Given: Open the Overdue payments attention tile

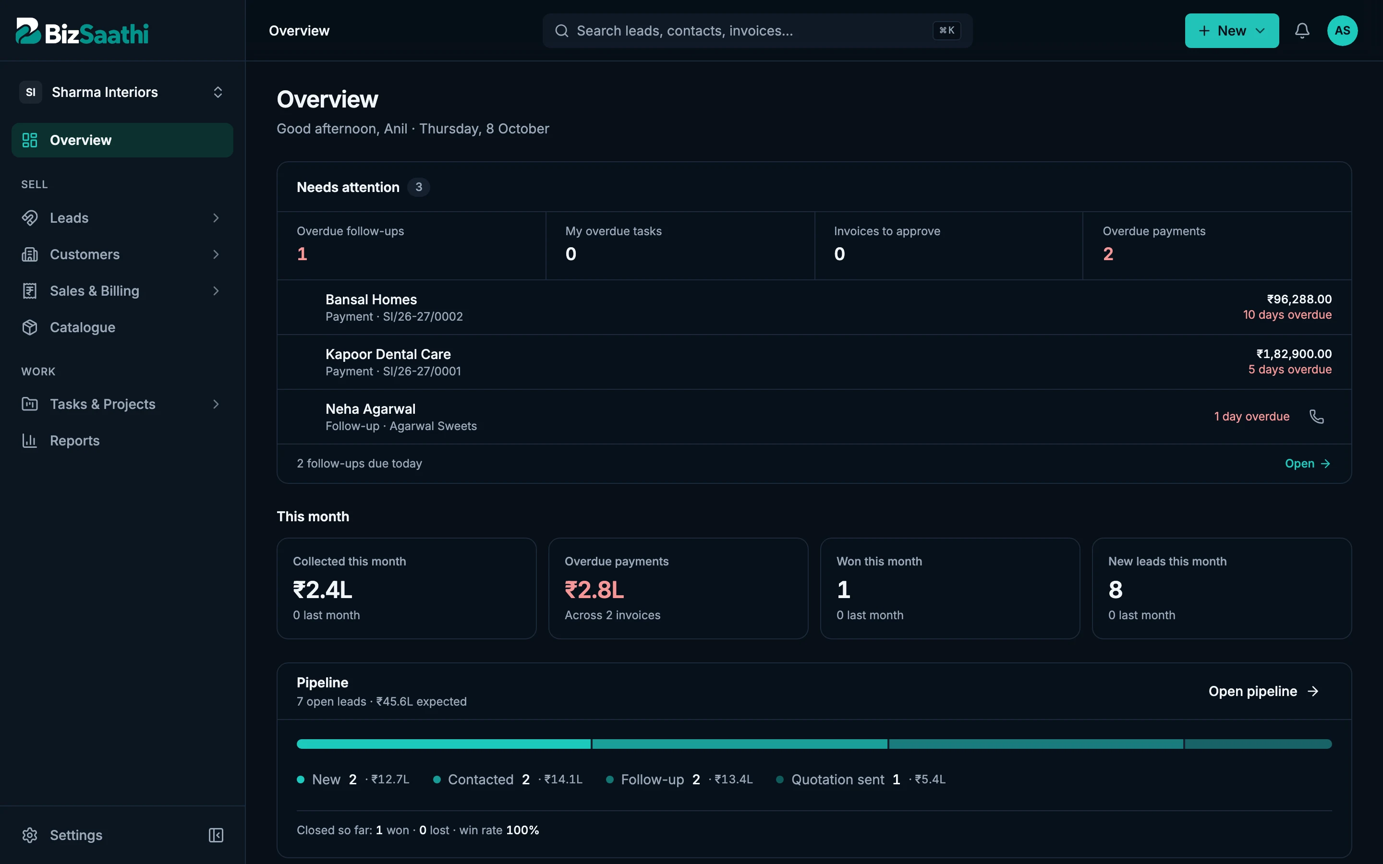Looking at the screenshot, I should (1217, 246).
